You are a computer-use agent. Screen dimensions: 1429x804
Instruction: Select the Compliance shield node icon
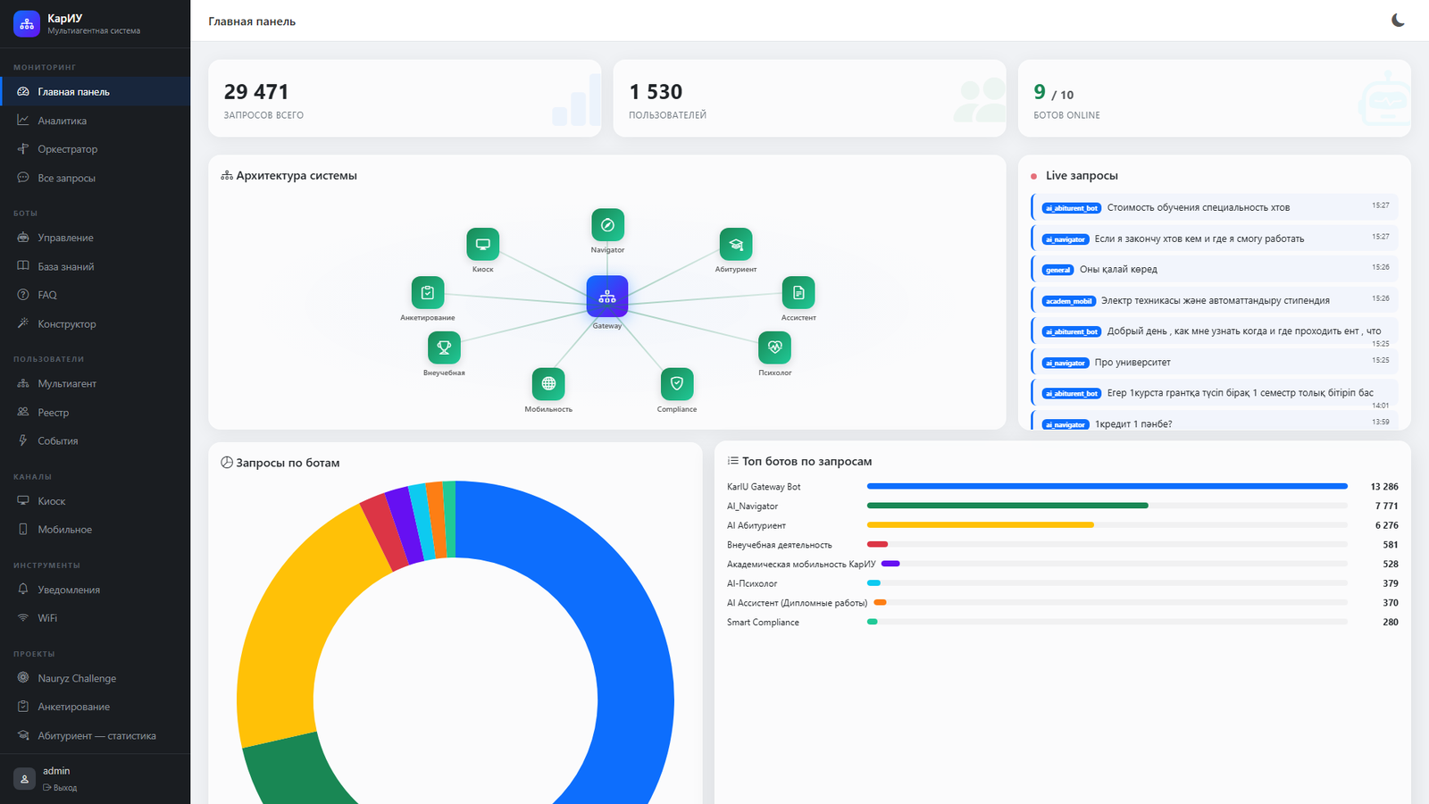[677, 384]
